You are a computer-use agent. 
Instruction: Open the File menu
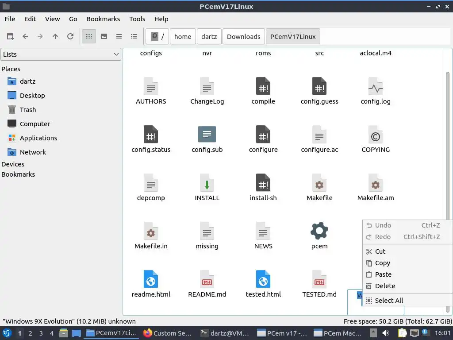[10, 19]
